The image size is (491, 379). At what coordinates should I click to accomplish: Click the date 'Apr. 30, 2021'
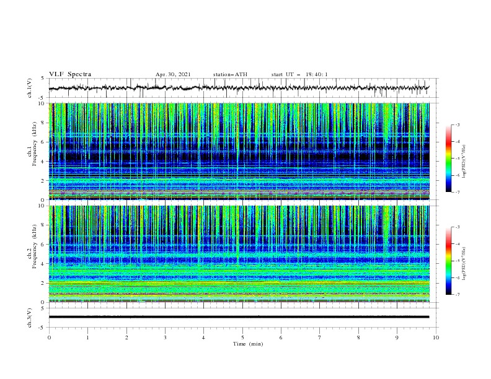coord(173,74)
